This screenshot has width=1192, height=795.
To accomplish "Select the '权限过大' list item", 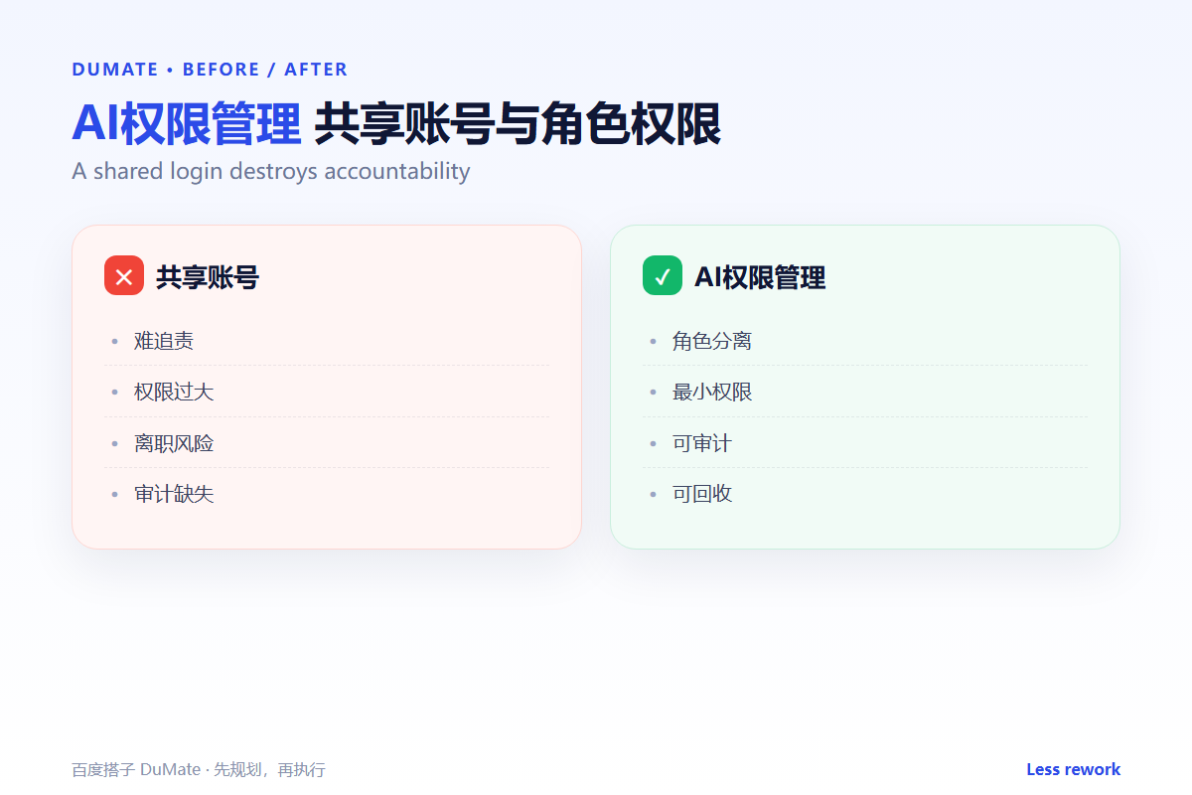I will 327,392.
